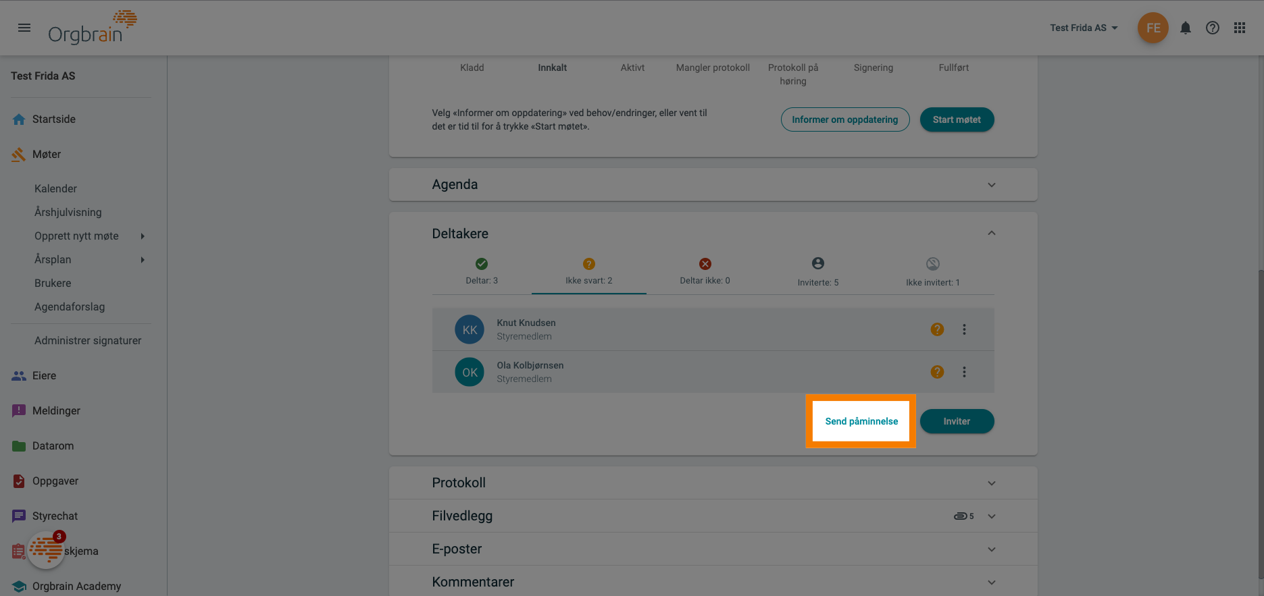Switch to the Deltar ikke: 0 tab
This screenshot has height=596, width=1264.
coord(705,272)
